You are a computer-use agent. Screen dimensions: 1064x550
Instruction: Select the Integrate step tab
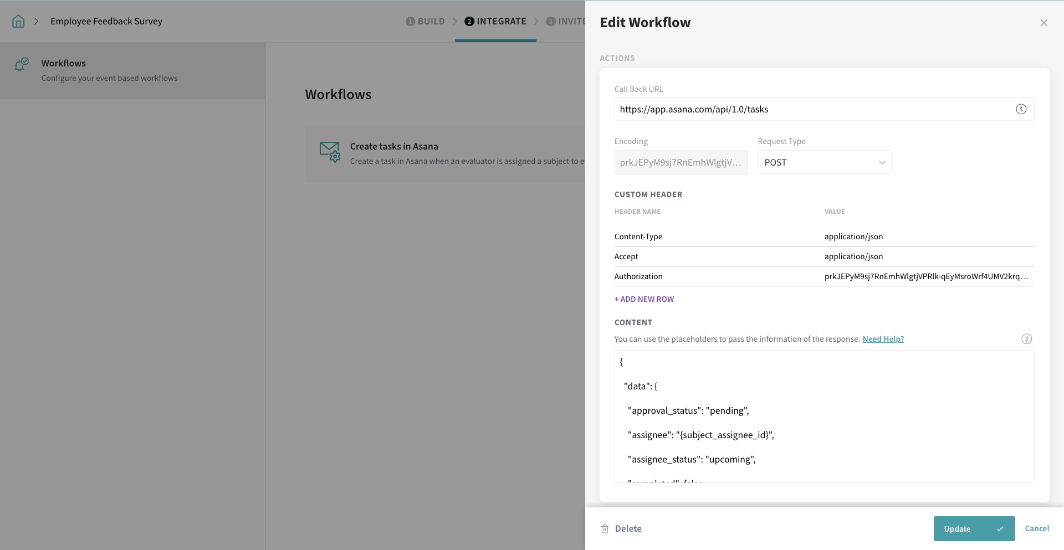point(495,21)
